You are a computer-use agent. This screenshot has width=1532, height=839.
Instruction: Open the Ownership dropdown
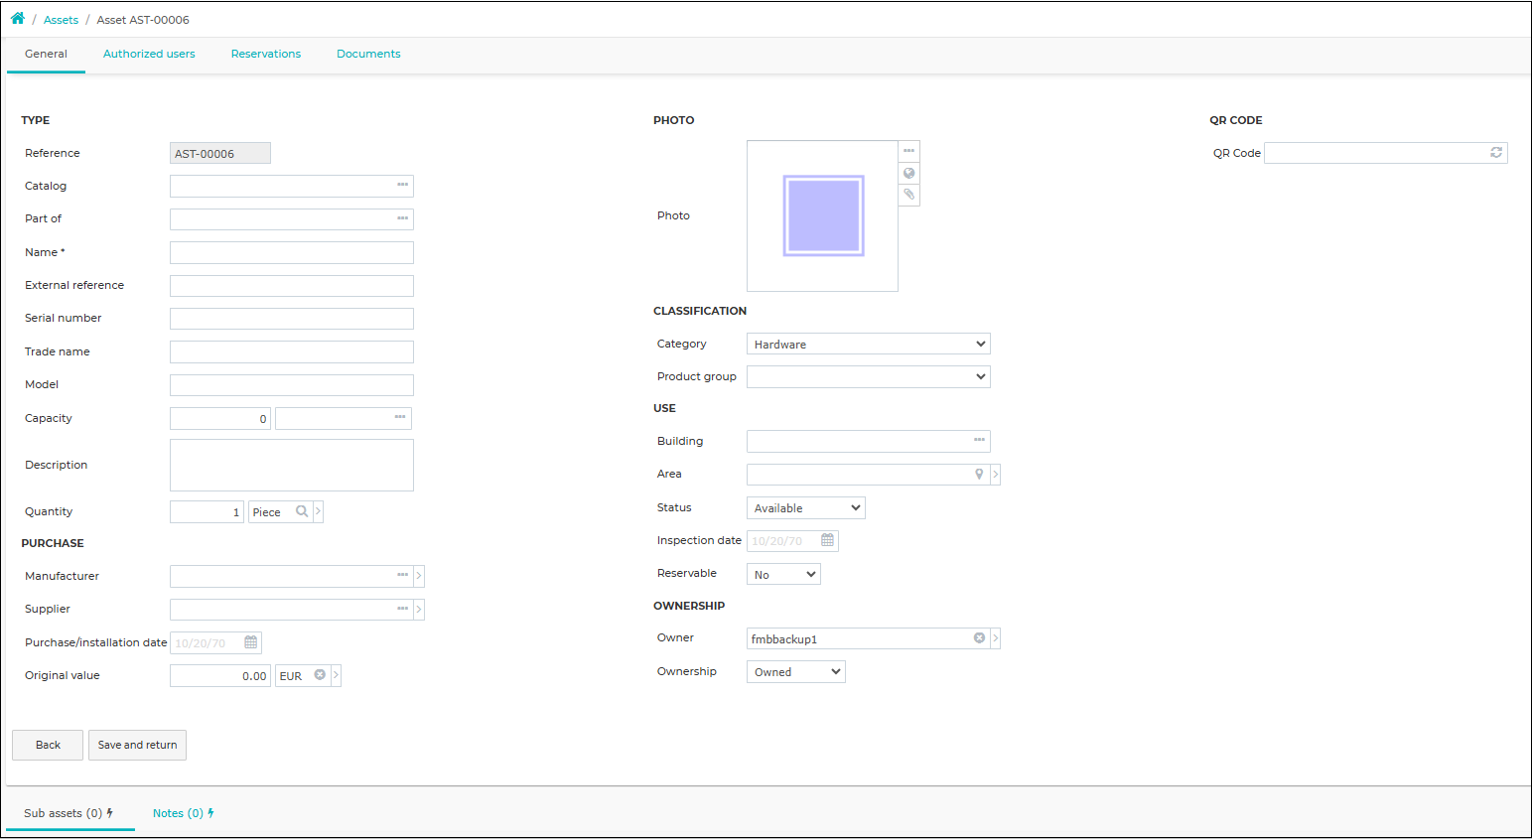click(796, 672)
